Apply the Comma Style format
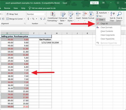The height and width of the screenshot is (110, 126). (x=36, y=19)
